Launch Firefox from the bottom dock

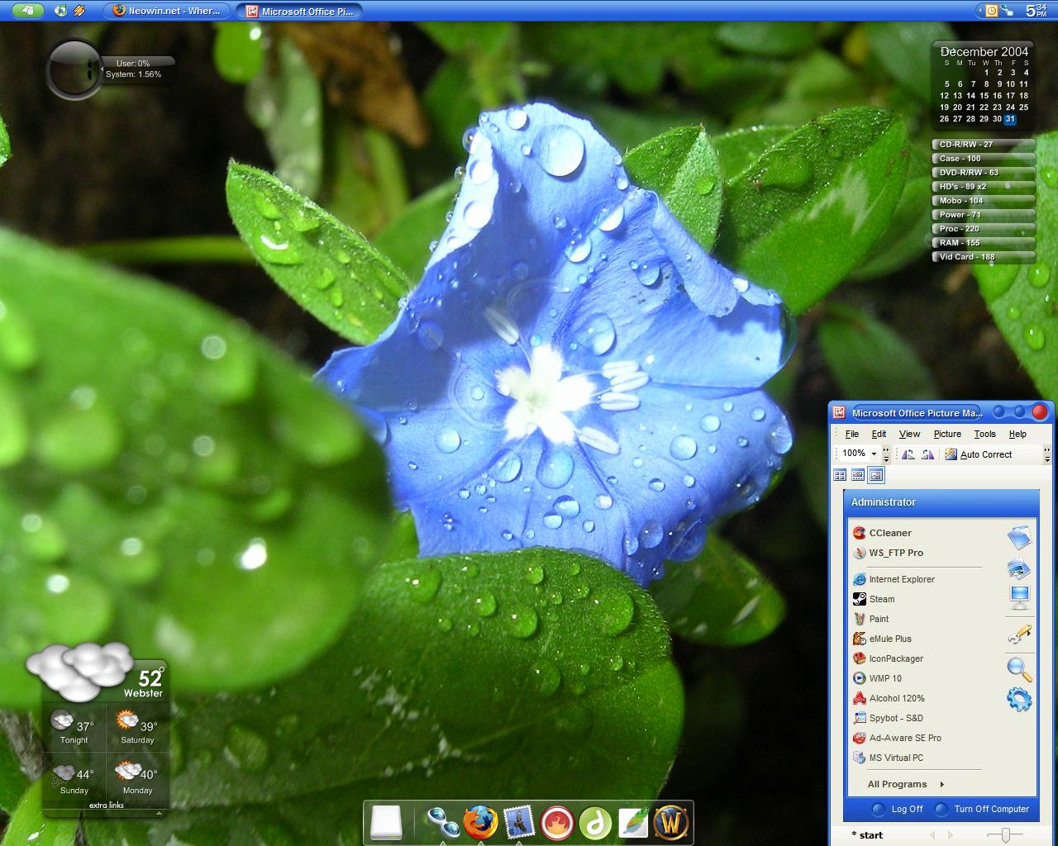click(x=480, y=823)
